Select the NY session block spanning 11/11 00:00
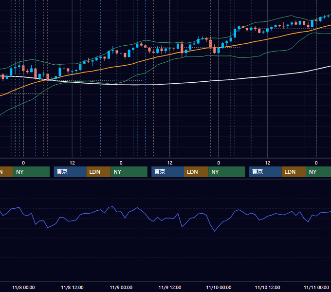331x292 pixels. 318,172
